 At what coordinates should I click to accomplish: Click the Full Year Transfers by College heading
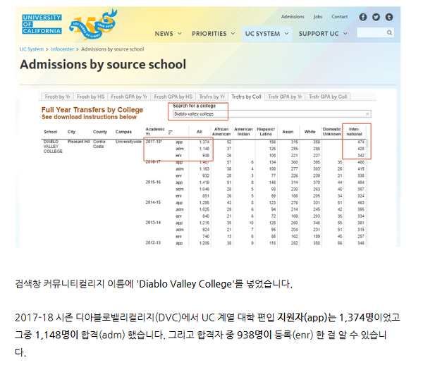click(92, 110)
